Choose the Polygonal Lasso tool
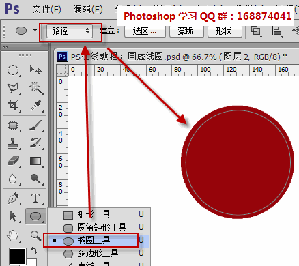Viewport: 299px width, 266px height. coord(13,88)
